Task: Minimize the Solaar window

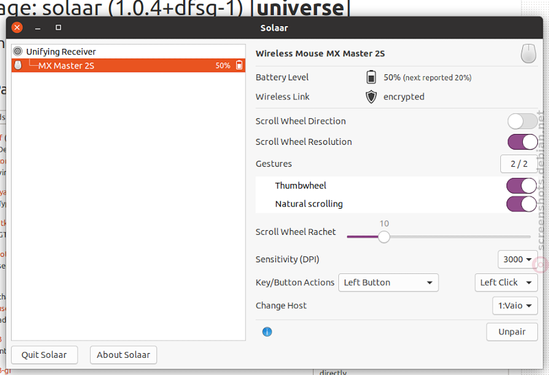Action: point(38,27)
